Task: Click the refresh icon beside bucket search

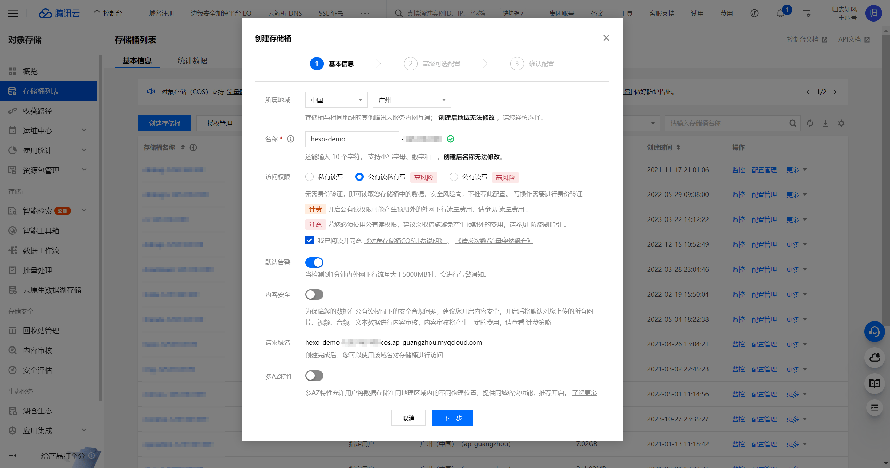Action: tap(810, 123)
